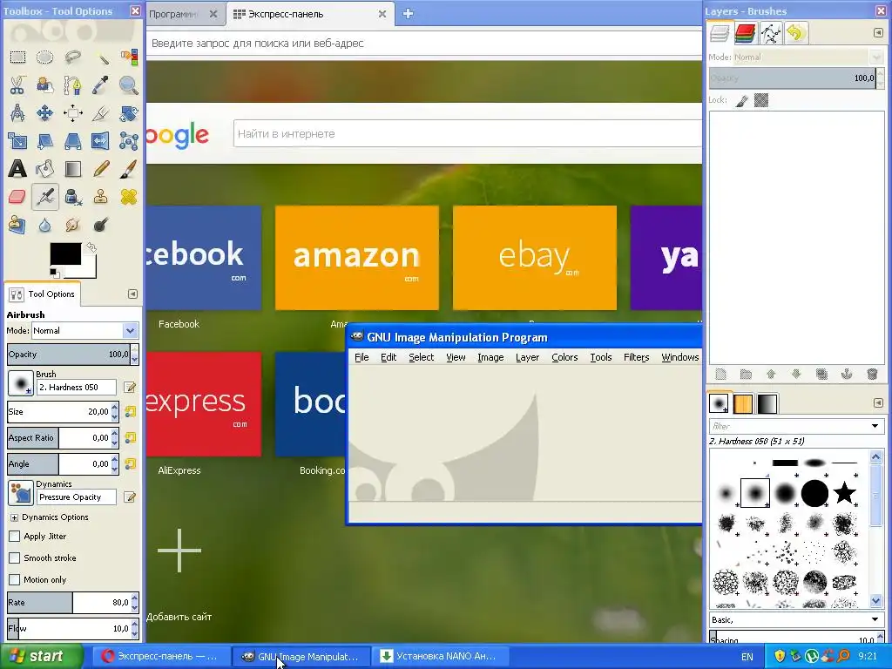Open the brush filter dropdown arrow
Image resolution: width=892 pixels, height=669 pixels.
875,425
